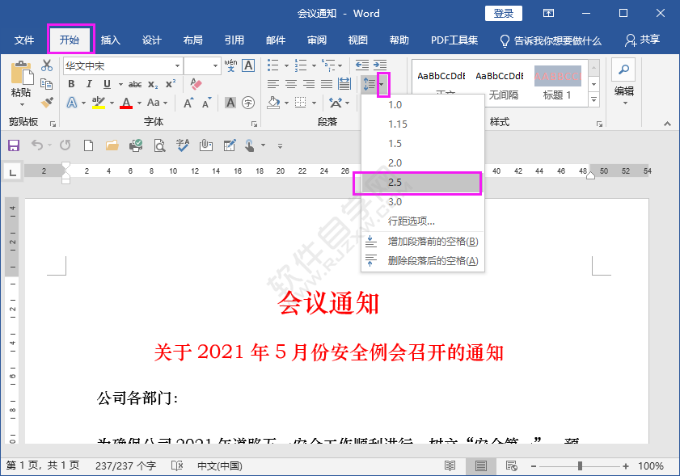Click the Cut scissors icon
The image size is (680, 476).
click(47, 65)
